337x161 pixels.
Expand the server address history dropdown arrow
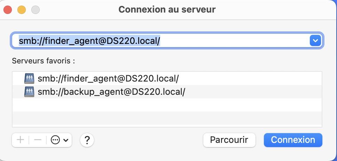[x=315, y=40]
